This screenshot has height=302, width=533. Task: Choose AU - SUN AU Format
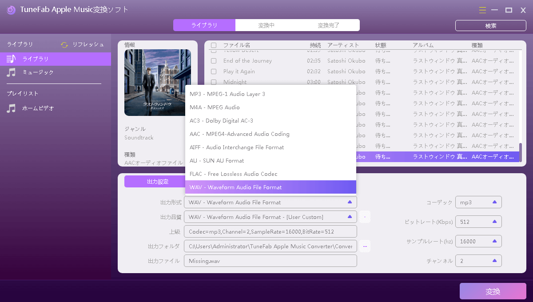(x=270, y=160)
